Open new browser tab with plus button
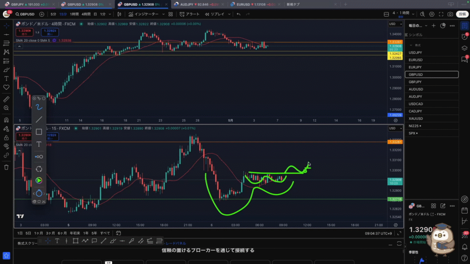Viewport: 470px width, 264px height. click(x=345, y=5)
